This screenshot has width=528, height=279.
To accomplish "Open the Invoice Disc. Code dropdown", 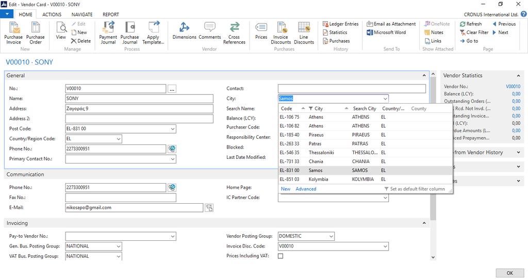I will 385,247.
